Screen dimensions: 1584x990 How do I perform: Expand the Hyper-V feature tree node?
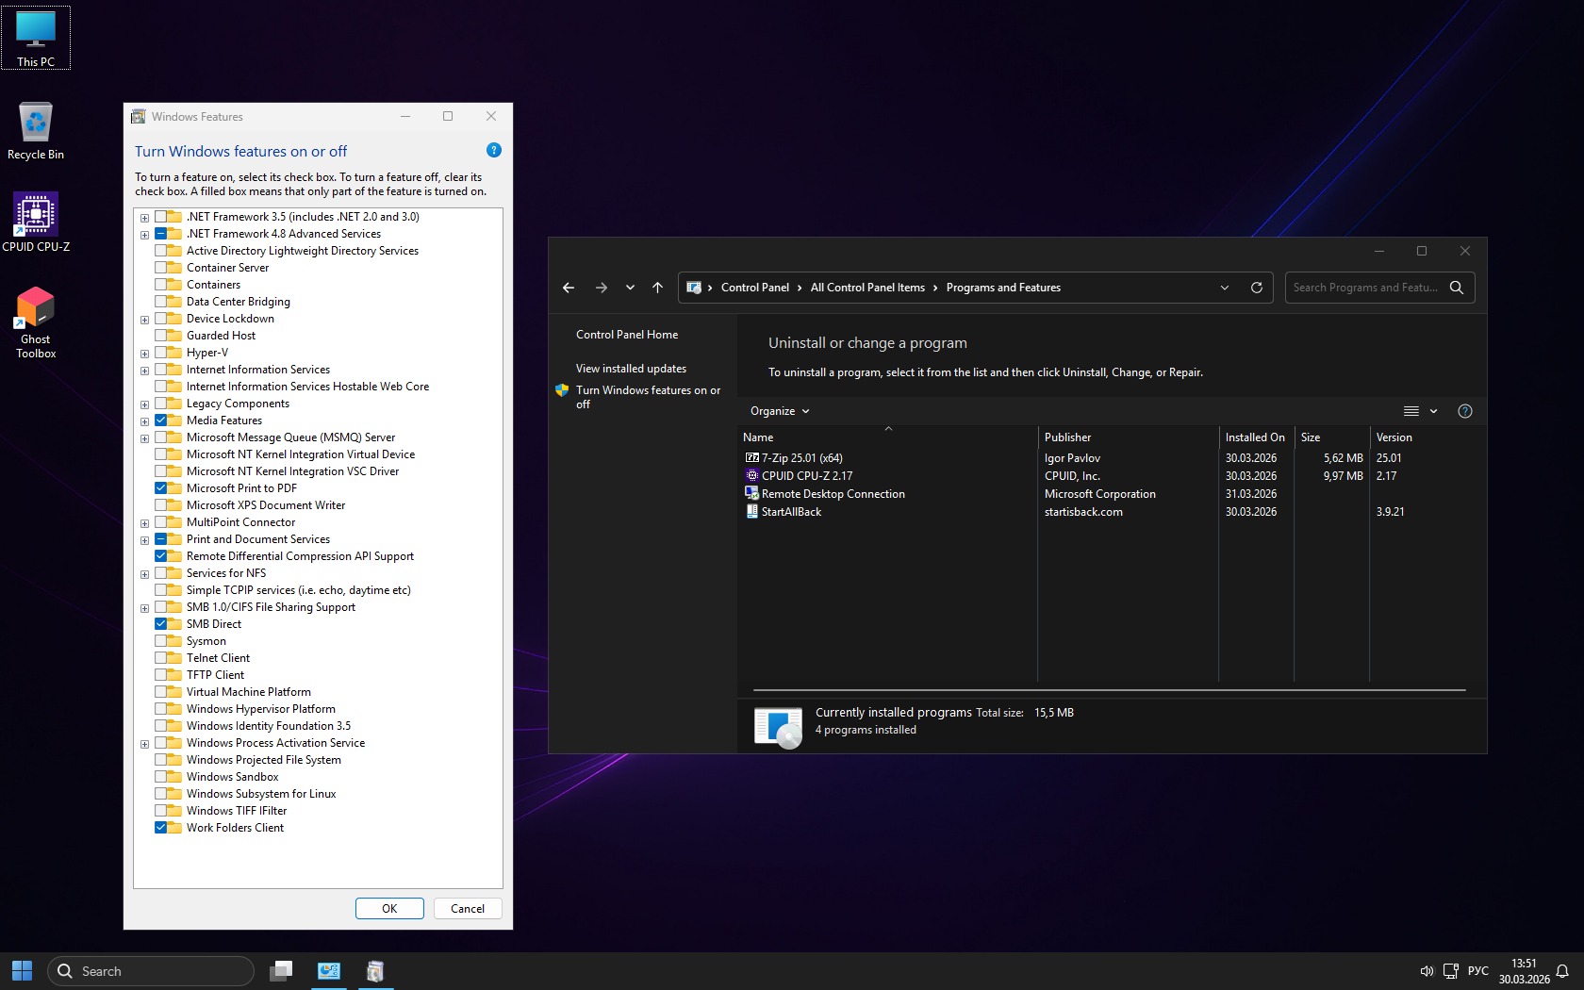[x=145, y=354]
